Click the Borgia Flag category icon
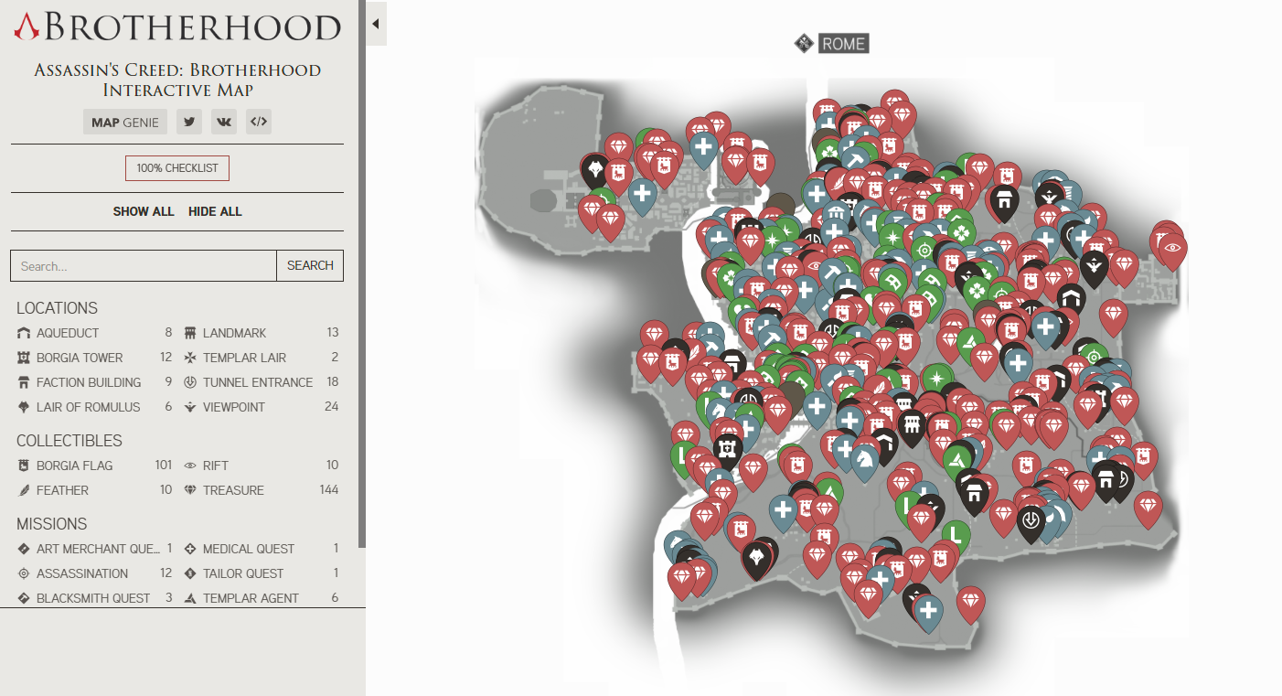 point(24,466)
